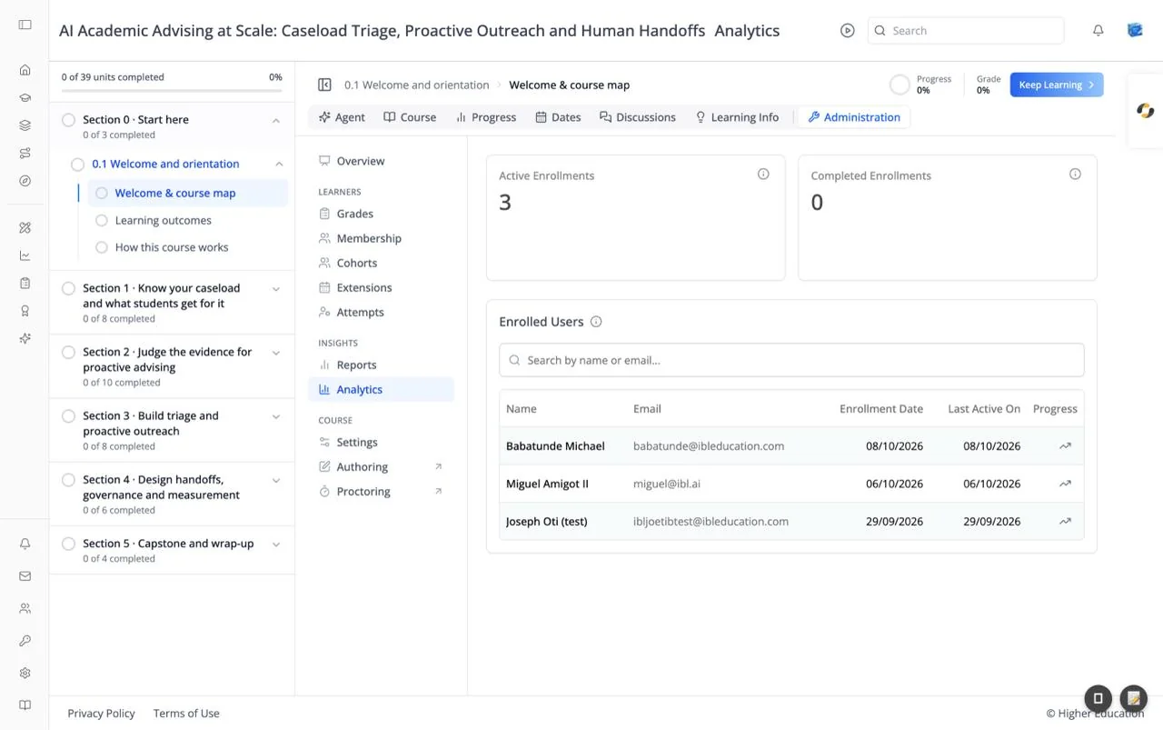Image resolution: width=1163 pixels, height=730 pixels.
Task: Open the users icon in left rail
Action: point(25,608)
